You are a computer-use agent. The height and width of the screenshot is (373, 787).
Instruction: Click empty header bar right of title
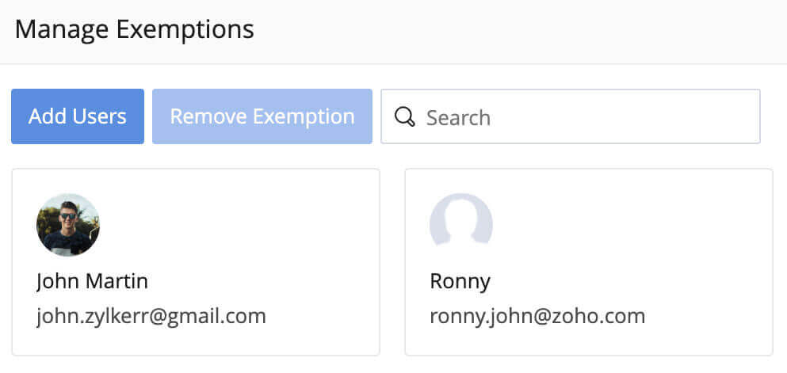tap(515, 30)
